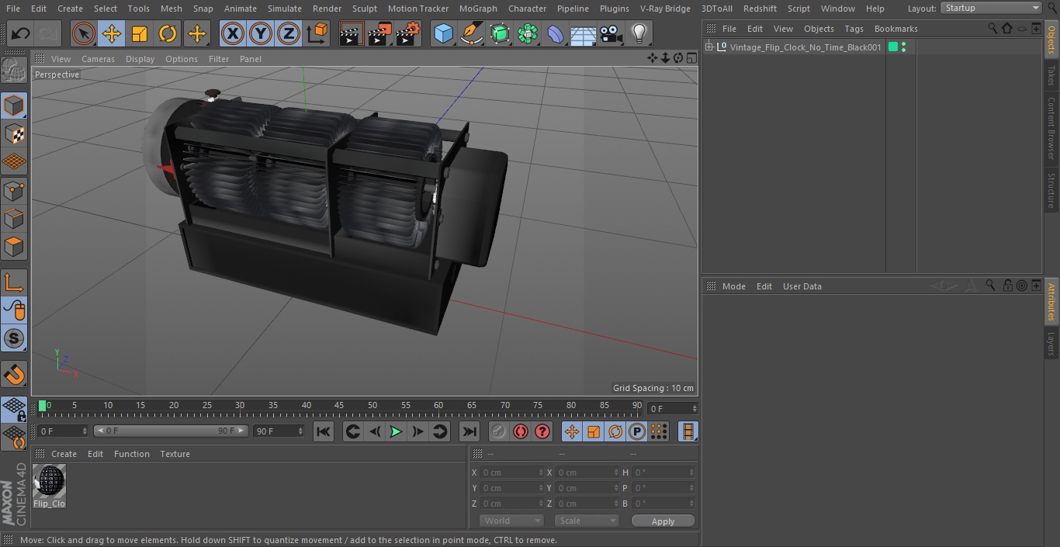Toggle object visibility dots in Object Manager
Screen dimensions: 1060x547
tap(903, 47)
